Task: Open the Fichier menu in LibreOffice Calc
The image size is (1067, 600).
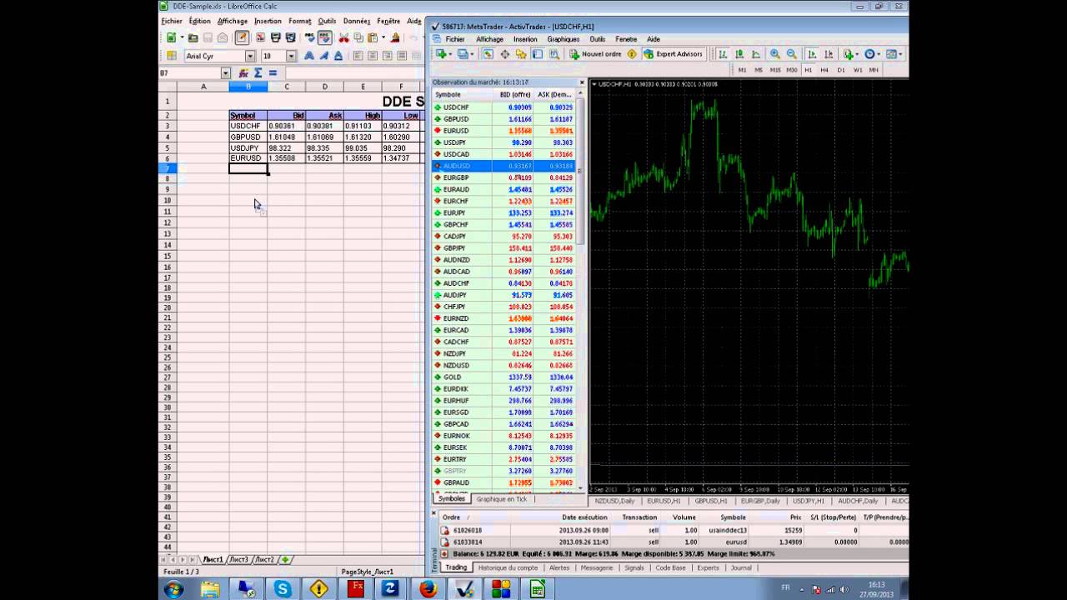Action: [x=172, y=21]
